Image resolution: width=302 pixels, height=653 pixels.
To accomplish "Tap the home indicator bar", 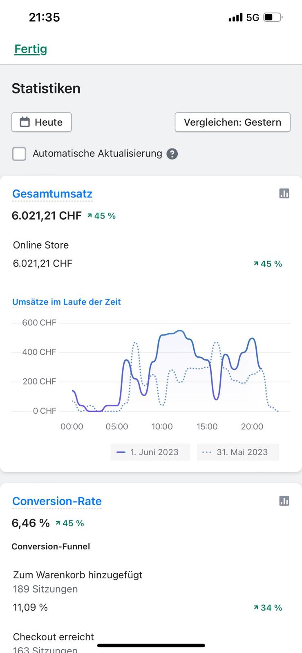I will coord(151,645).
